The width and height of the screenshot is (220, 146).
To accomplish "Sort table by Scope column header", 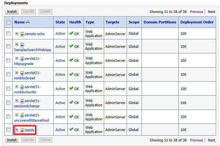I will [134, 22].
